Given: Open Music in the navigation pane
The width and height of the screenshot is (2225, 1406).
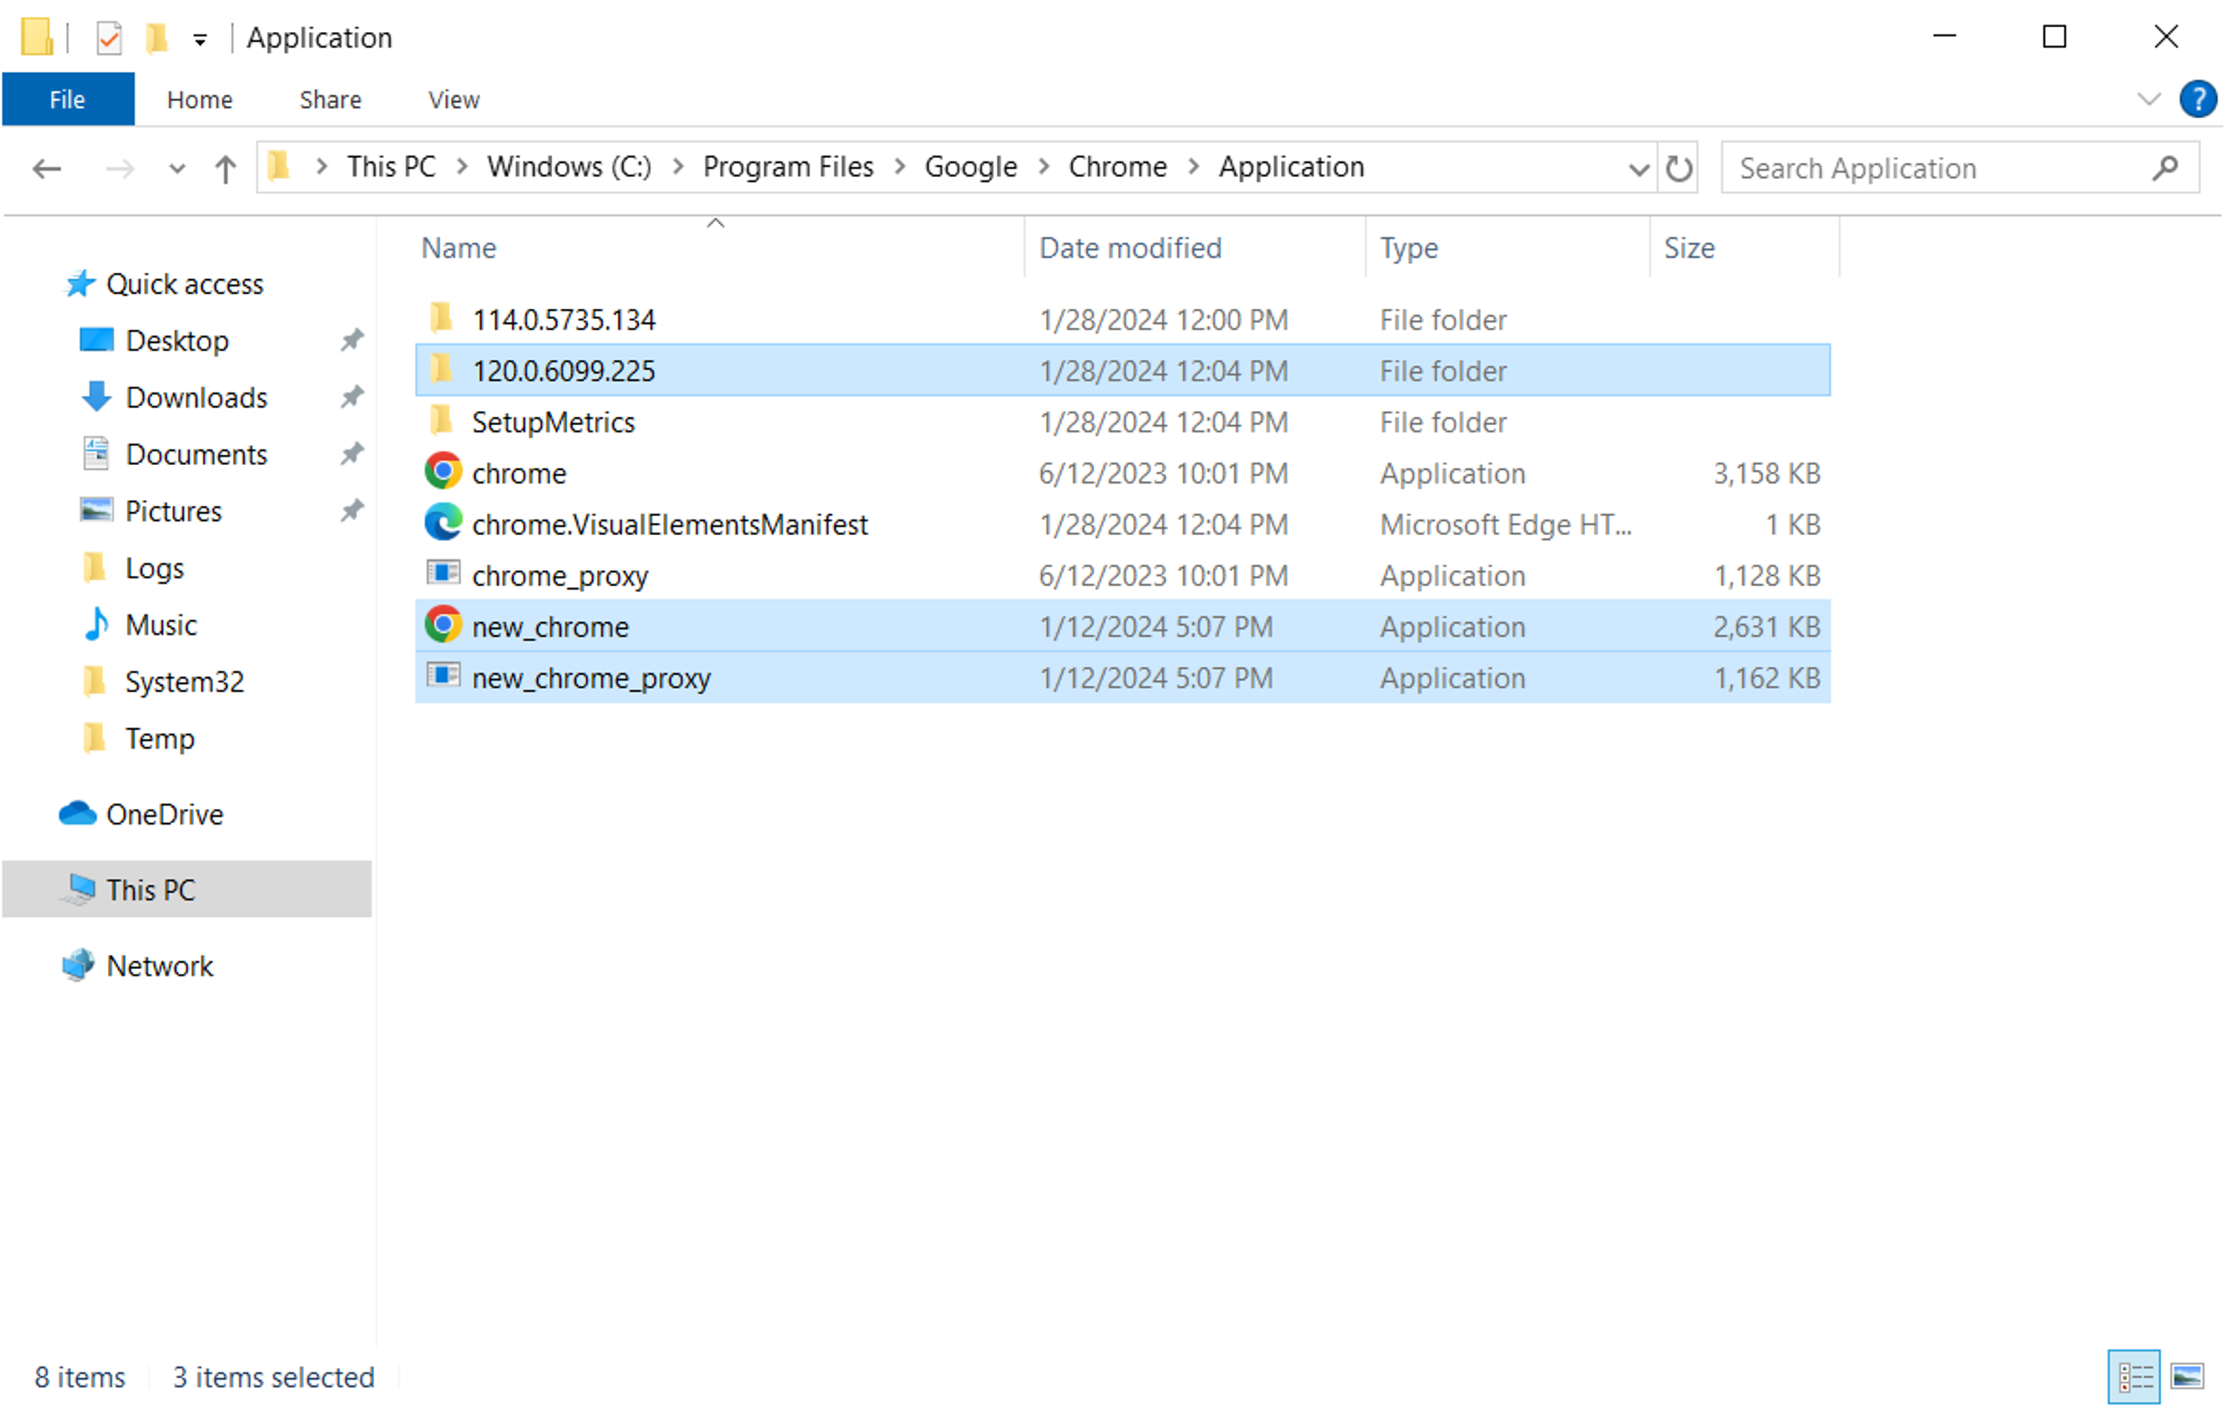Looking at the screenshot, I should (x=161, y=625).
